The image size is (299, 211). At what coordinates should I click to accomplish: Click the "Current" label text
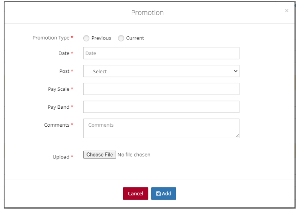tap(135, 38)
